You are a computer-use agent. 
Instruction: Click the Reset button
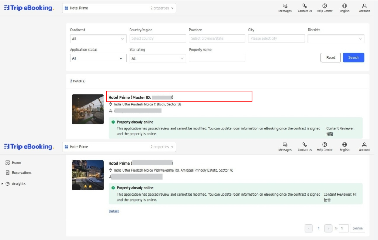coord(330,57)
